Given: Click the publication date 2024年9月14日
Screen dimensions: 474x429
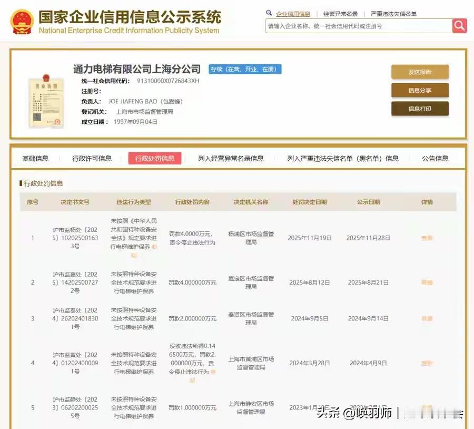Looking at the screenshot, I should coord(368,318).
